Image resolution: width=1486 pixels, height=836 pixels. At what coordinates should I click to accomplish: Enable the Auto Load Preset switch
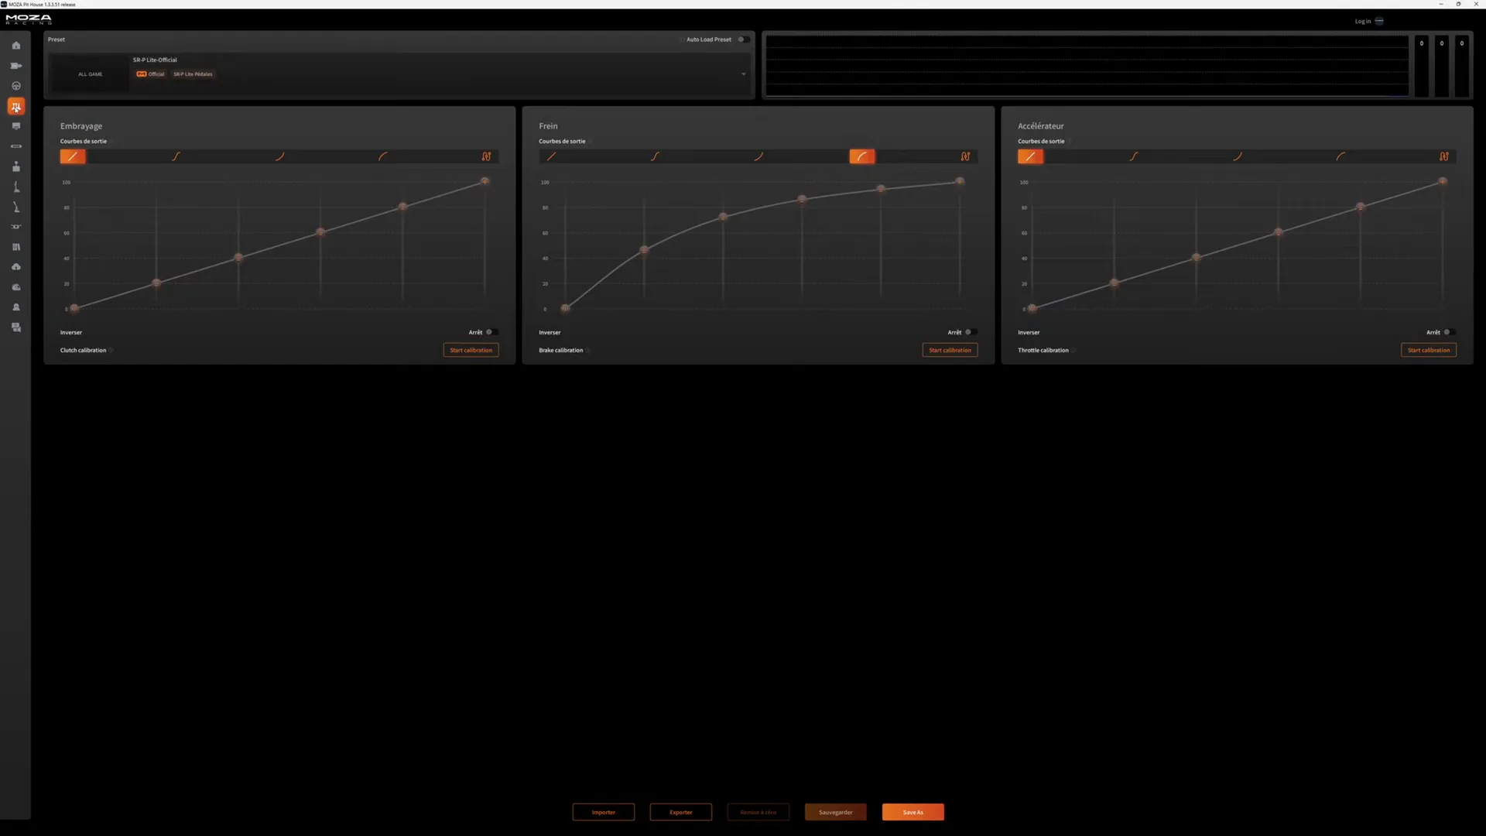[x=743, y=39]
